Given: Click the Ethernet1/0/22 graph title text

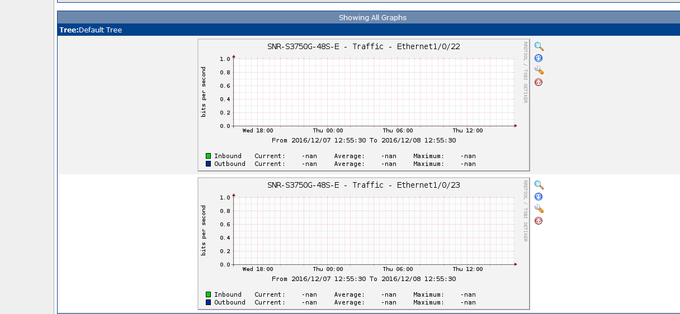Looking at the screenshot, I should pos(363,46).
